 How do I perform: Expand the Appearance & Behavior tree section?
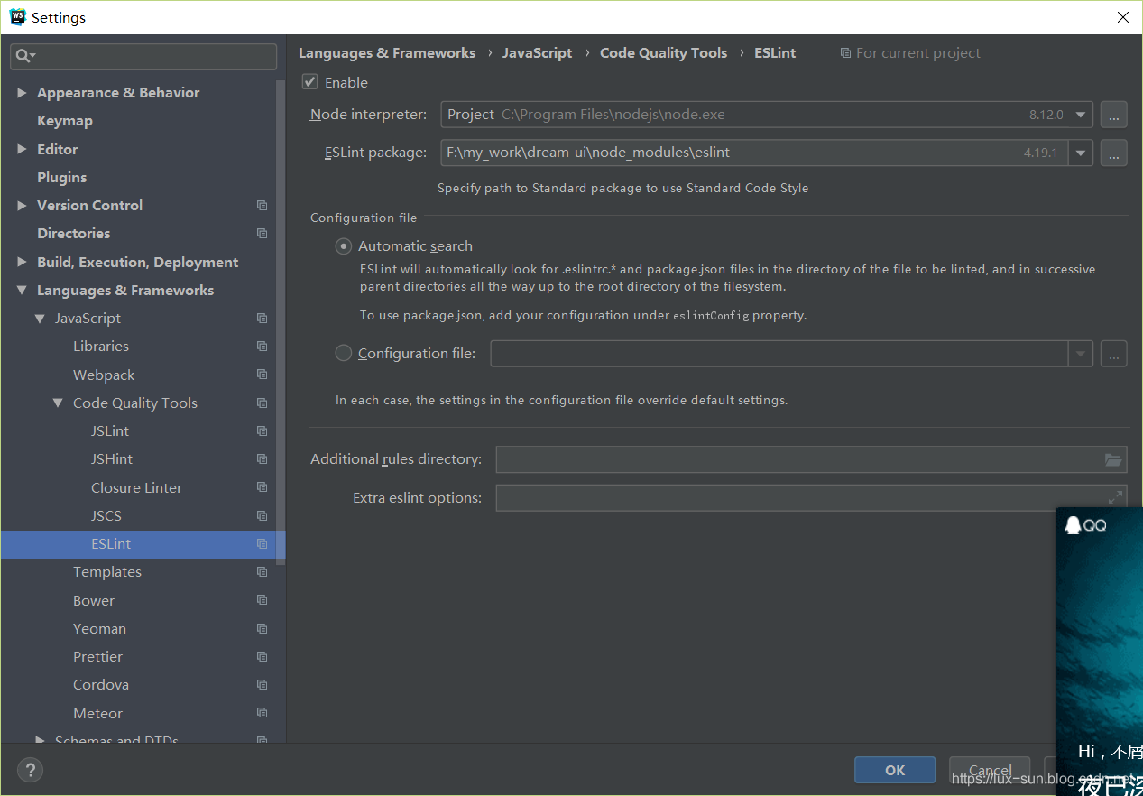[x=22, y=92]
